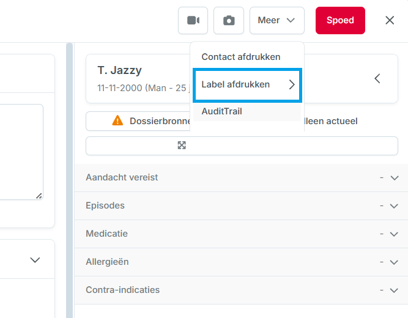Open patient T. Jazzy name header
The image size is (408, 318).
[120, 70]
